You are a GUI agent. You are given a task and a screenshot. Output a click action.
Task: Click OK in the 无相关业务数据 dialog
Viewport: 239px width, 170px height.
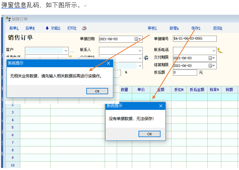97,91
